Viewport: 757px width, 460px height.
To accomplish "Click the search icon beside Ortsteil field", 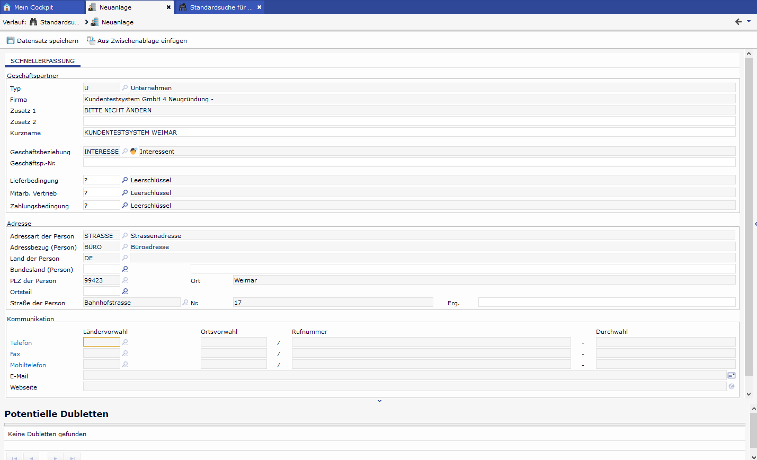I will 125,291.
